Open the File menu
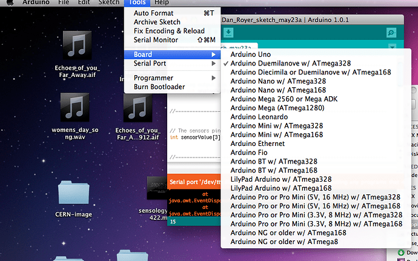This screenshot has height=261, width=418. (x=64, y=2)
